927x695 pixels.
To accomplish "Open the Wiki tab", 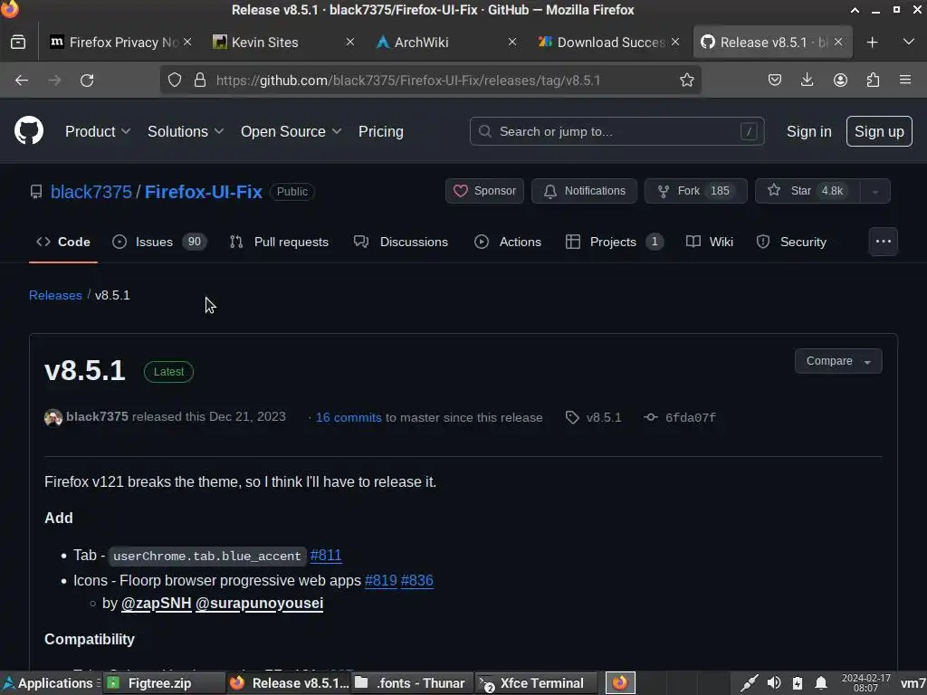I will [x=710, y=242].
